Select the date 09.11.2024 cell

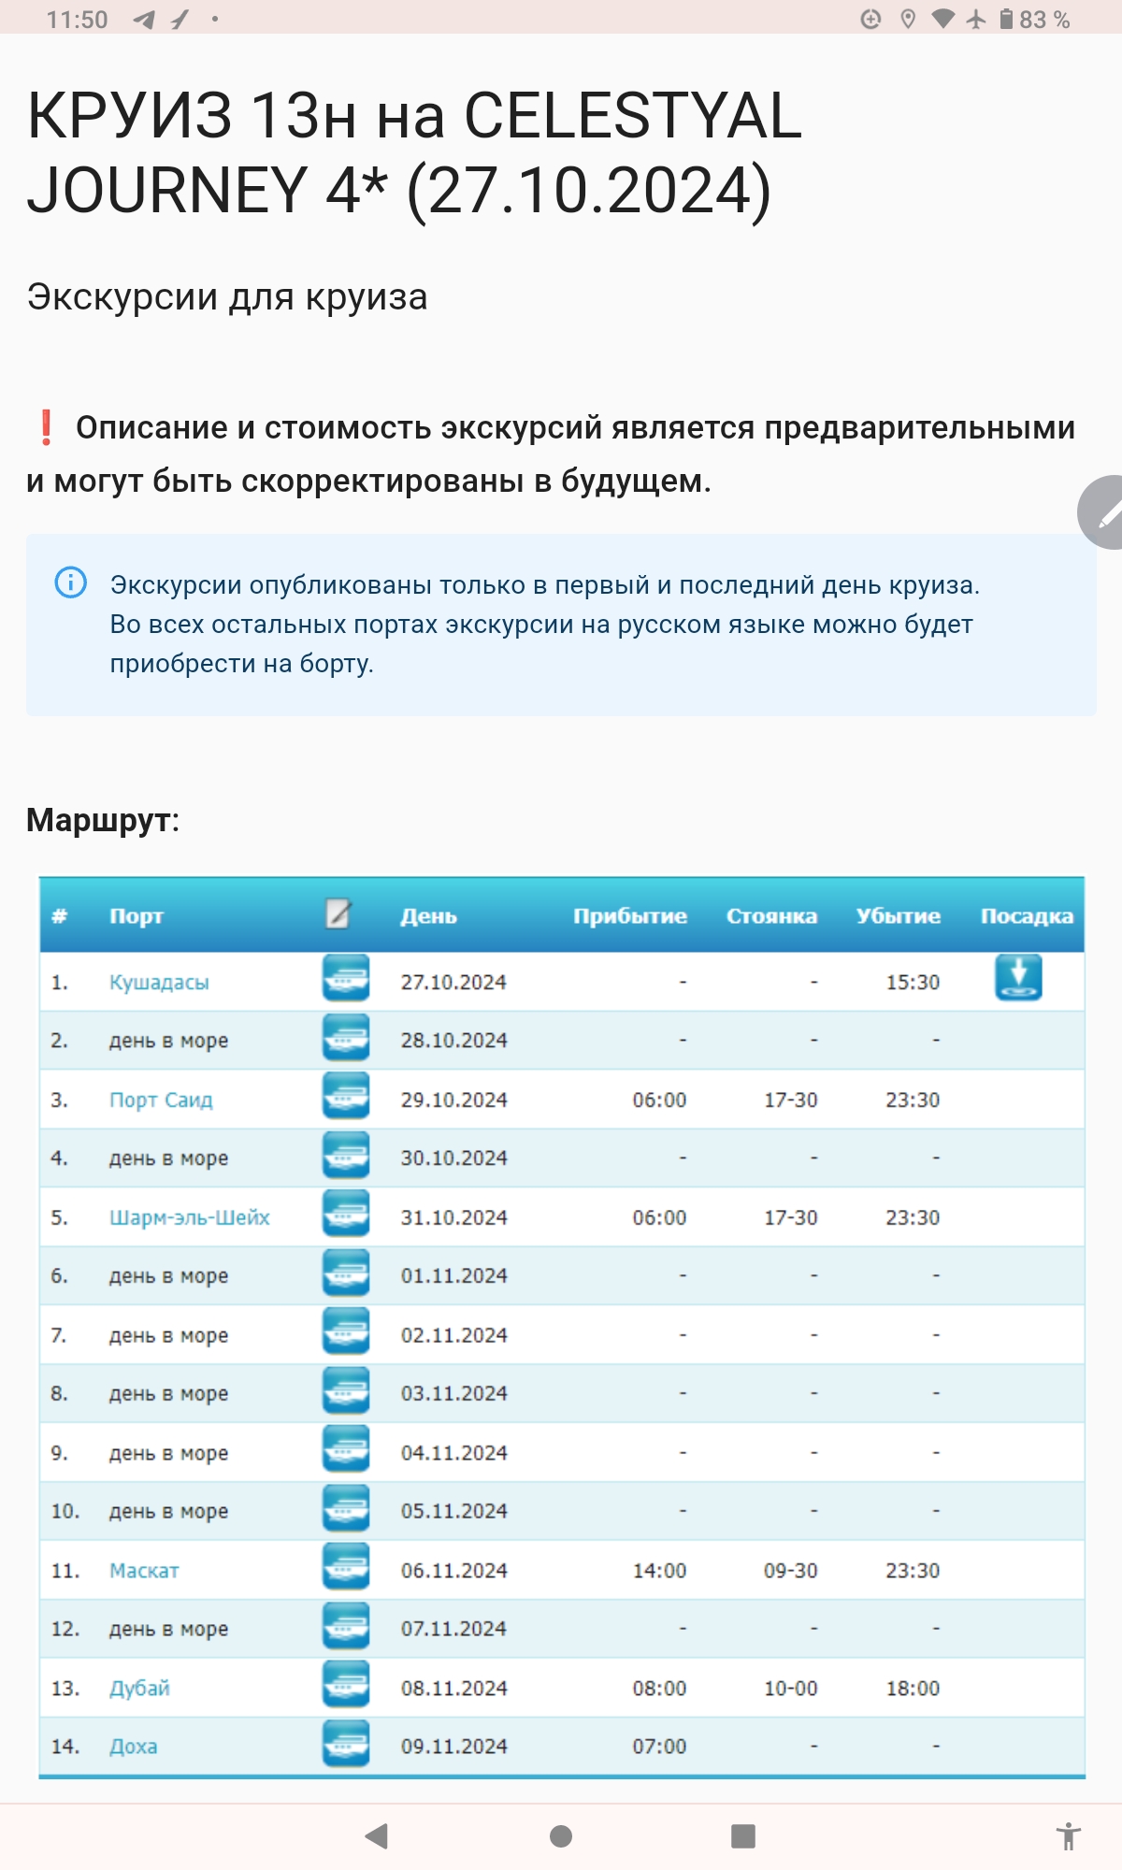click(453, 1747)
